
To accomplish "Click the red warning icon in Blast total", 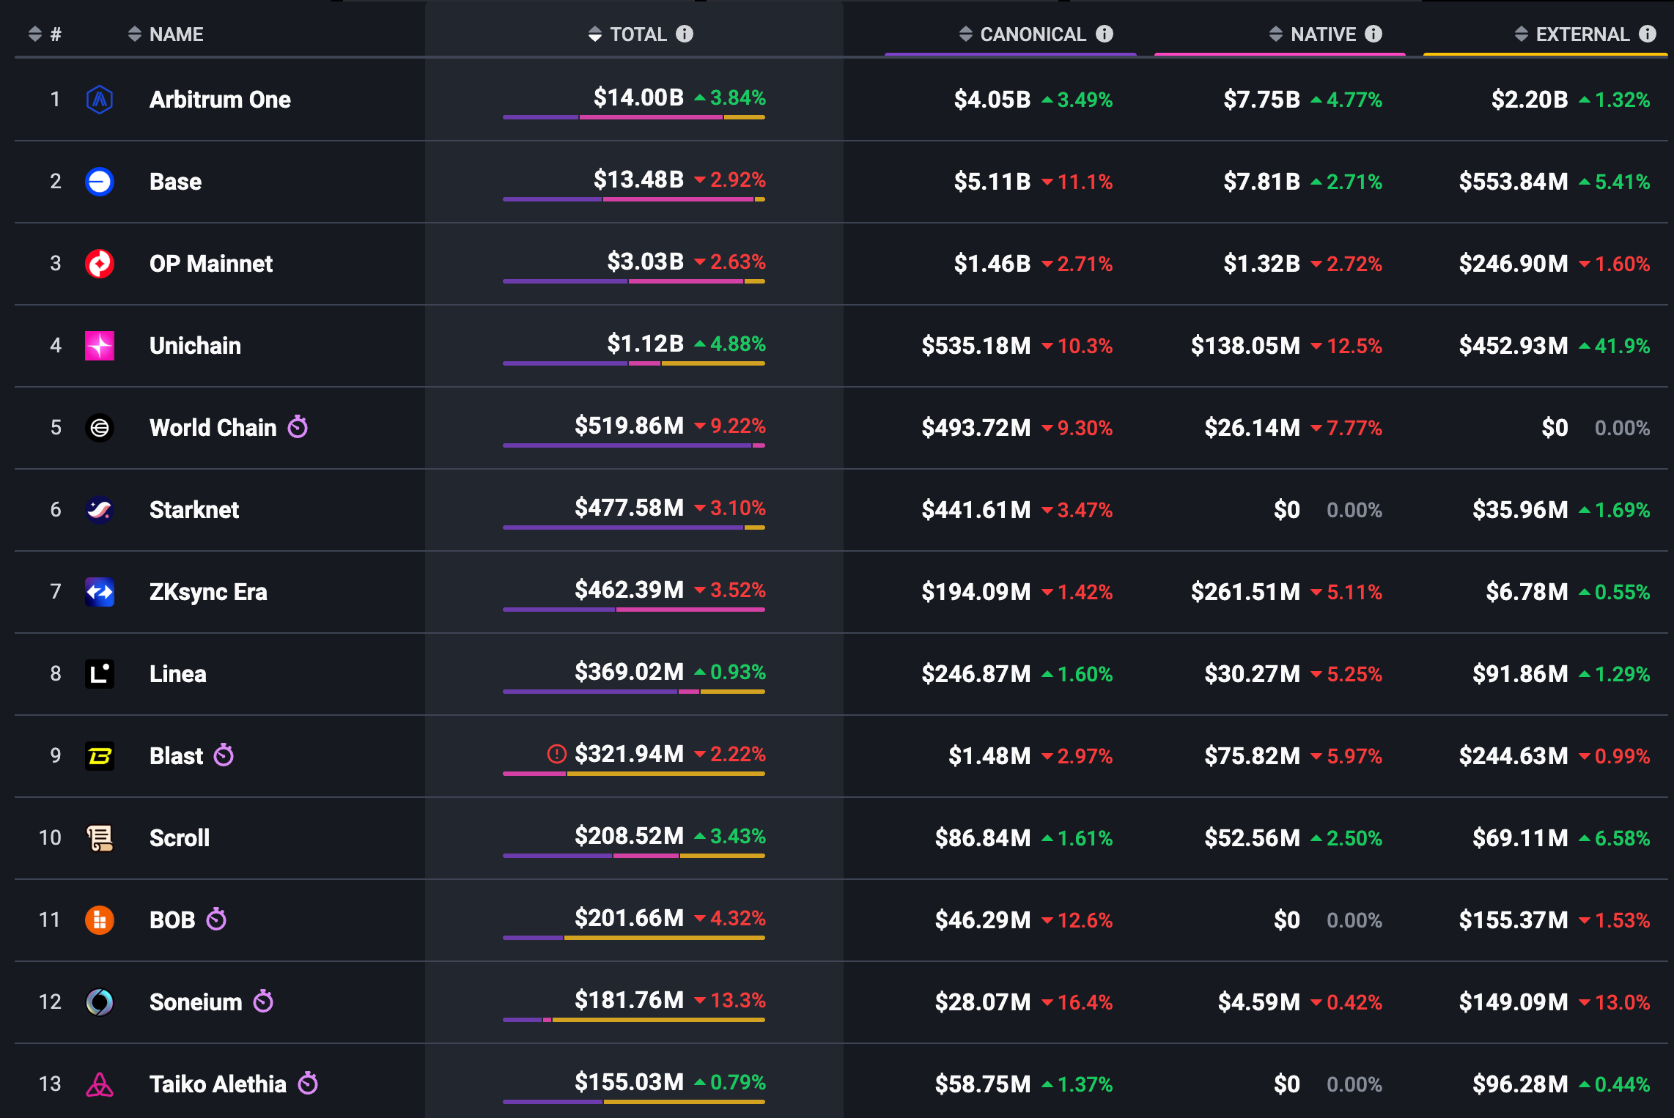I will [x=557, y=754].
